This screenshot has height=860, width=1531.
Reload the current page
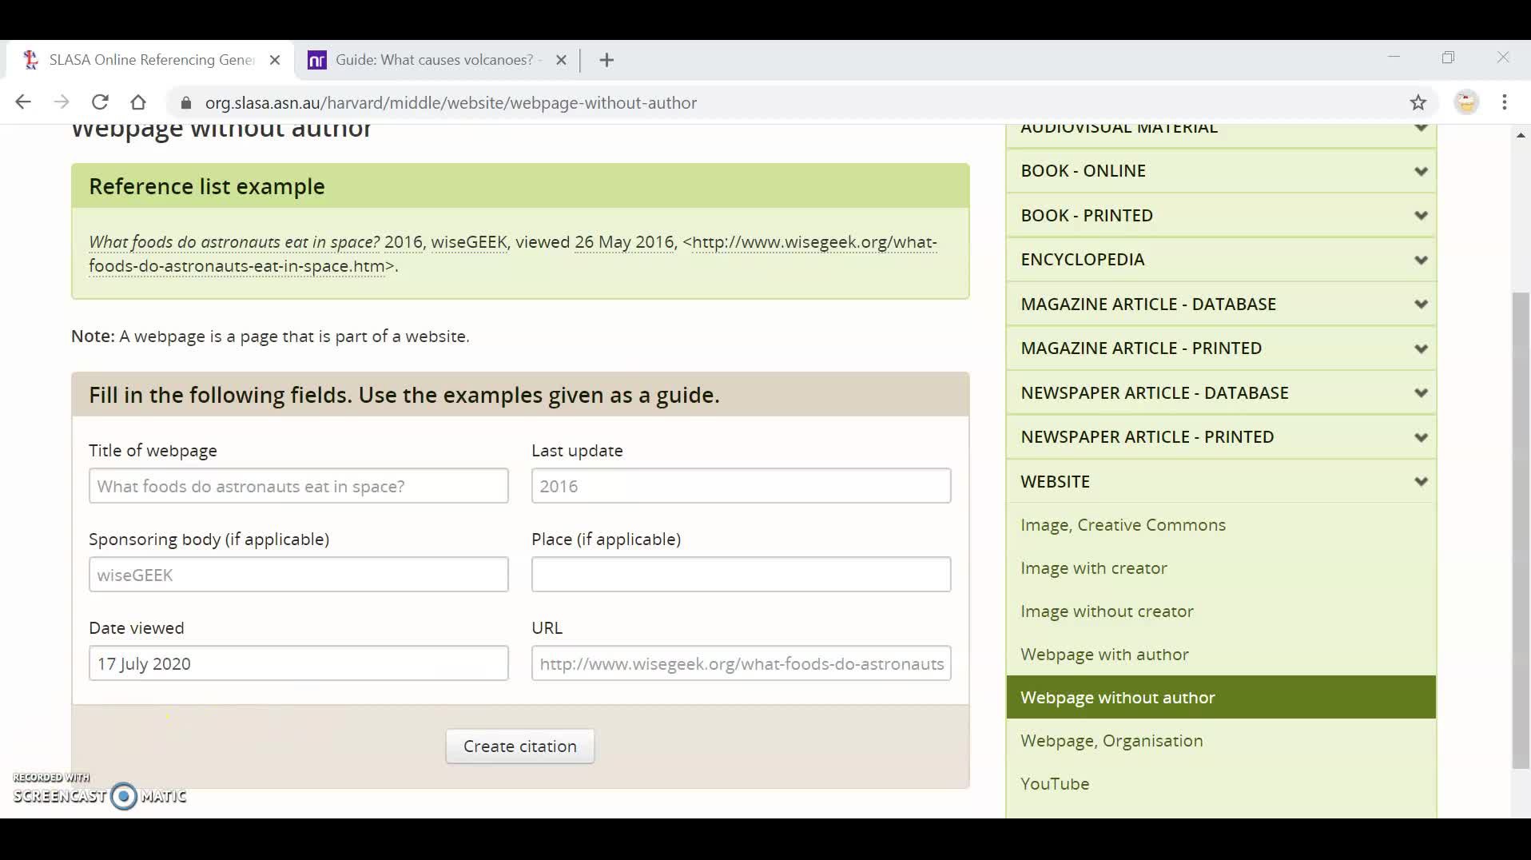(x=100, y=102)
